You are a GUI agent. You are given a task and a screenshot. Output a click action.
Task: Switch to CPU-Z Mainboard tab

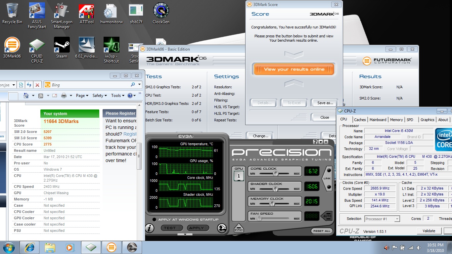(378, 120)
